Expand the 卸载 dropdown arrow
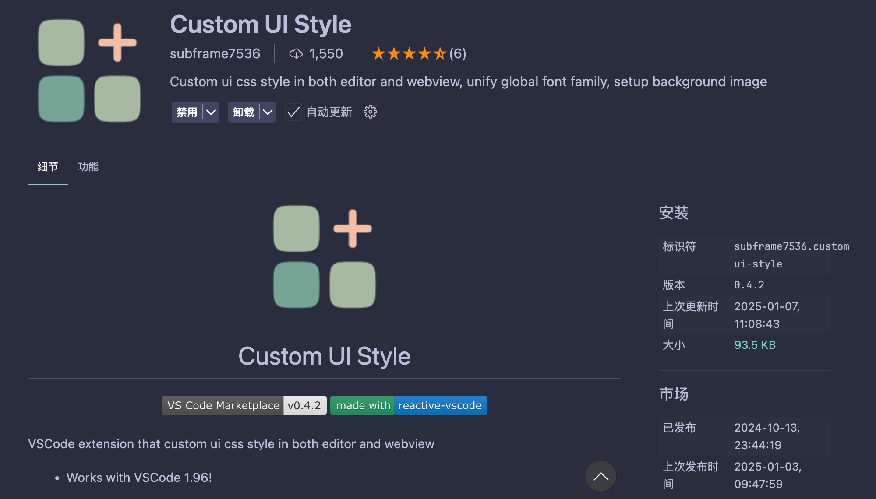 pos(268,112)
